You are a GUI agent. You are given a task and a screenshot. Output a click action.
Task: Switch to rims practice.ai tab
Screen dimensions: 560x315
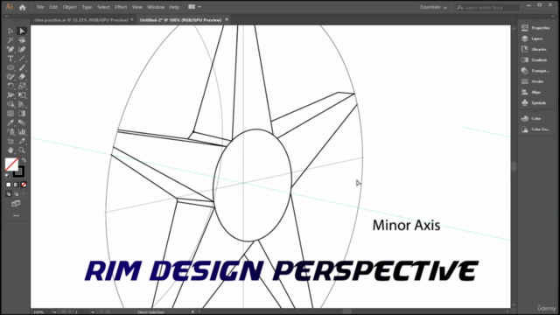(x=81, y=20)
